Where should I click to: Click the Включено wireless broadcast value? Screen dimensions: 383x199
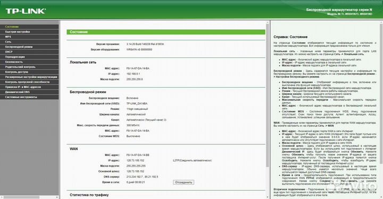[132, 98]
